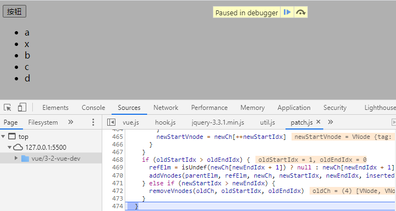The image size is (396, 211).
Task: Set breakpoint on line 466 gutter
Action: tap(118, 144)
